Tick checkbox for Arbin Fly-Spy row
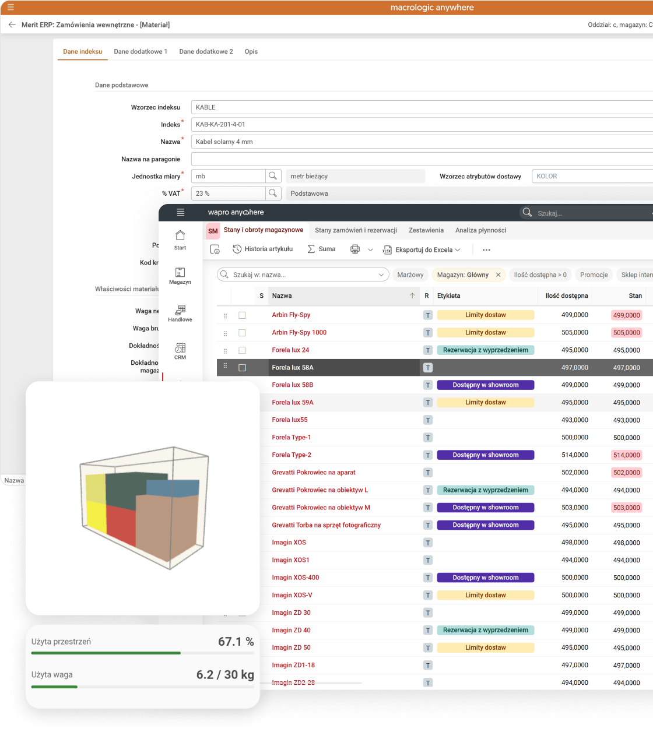Screen dimensions: 653x732 (242, 315)
